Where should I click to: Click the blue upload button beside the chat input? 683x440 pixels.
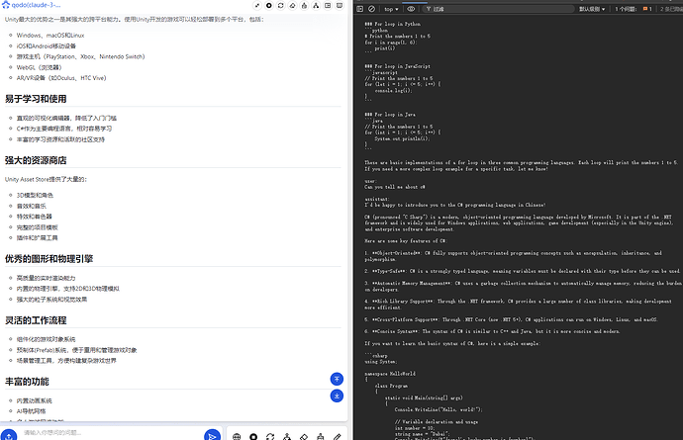[x=9, y=435]
